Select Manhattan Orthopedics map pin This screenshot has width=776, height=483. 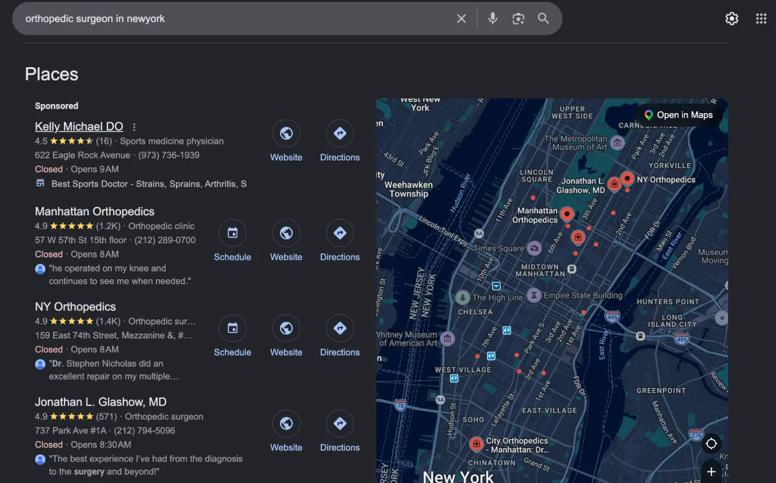[x=567, y=214]
